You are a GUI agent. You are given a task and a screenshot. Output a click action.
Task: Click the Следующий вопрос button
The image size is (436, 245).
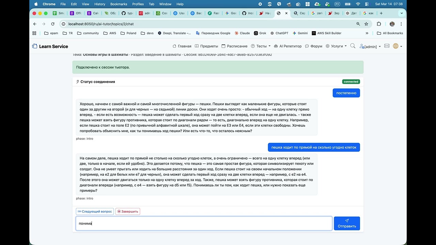click(95, 211)
